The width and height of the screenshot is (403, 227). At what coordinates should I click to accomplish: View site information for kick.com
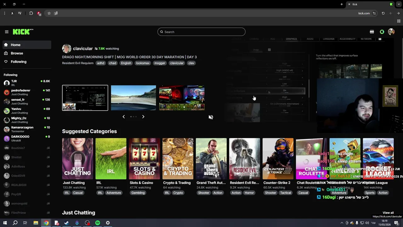point(374,13)
